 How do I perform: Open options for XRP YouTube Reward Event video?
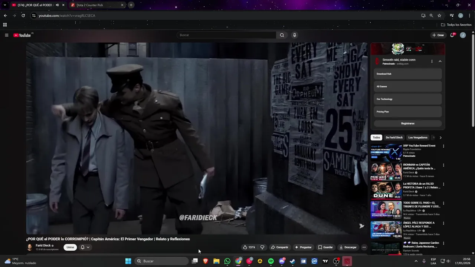[x=443, y=146]
